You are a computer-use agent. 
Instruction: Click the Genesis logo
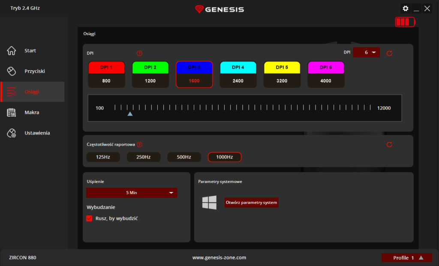pyautogui.click(x=219, y=9)
